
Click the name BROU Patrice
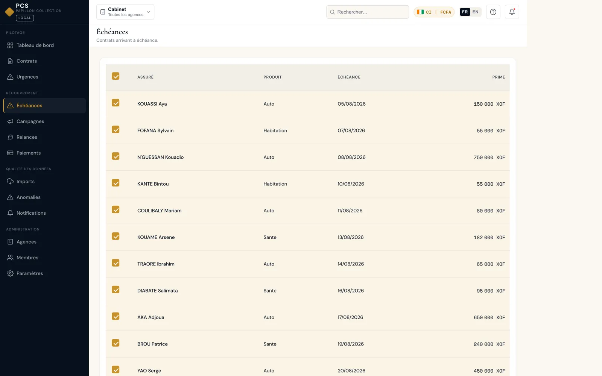click(x=152, y=344)
